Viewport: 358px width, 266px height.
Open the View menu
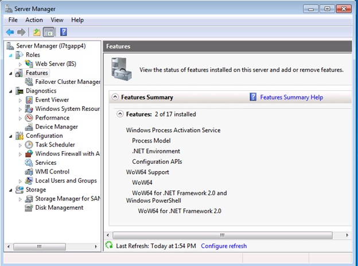[x=57, y=20]
